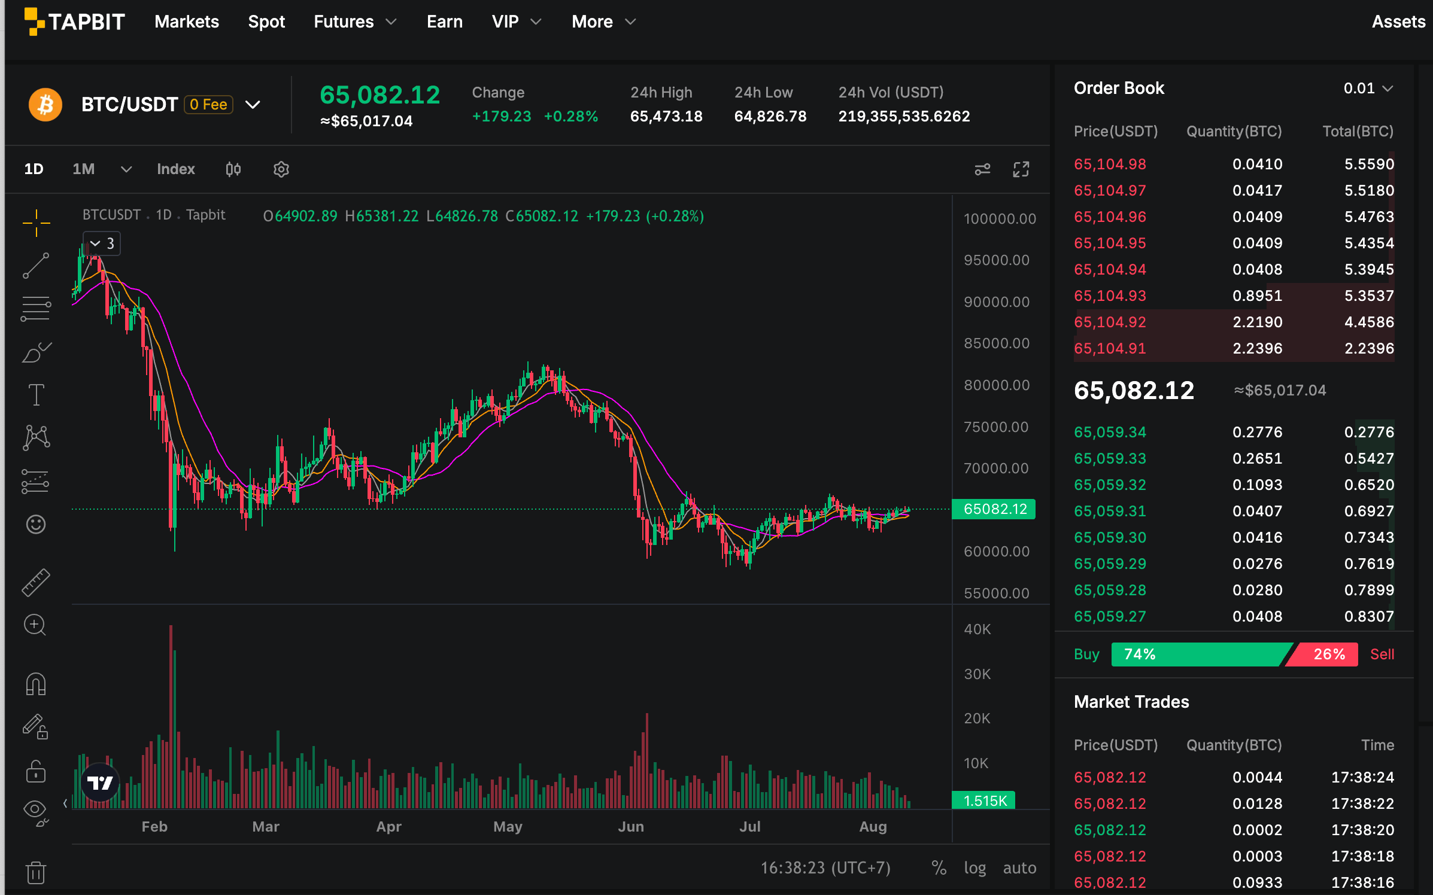
Task: Expand more timeframe intervals dropdown
Action: [126, 169]
